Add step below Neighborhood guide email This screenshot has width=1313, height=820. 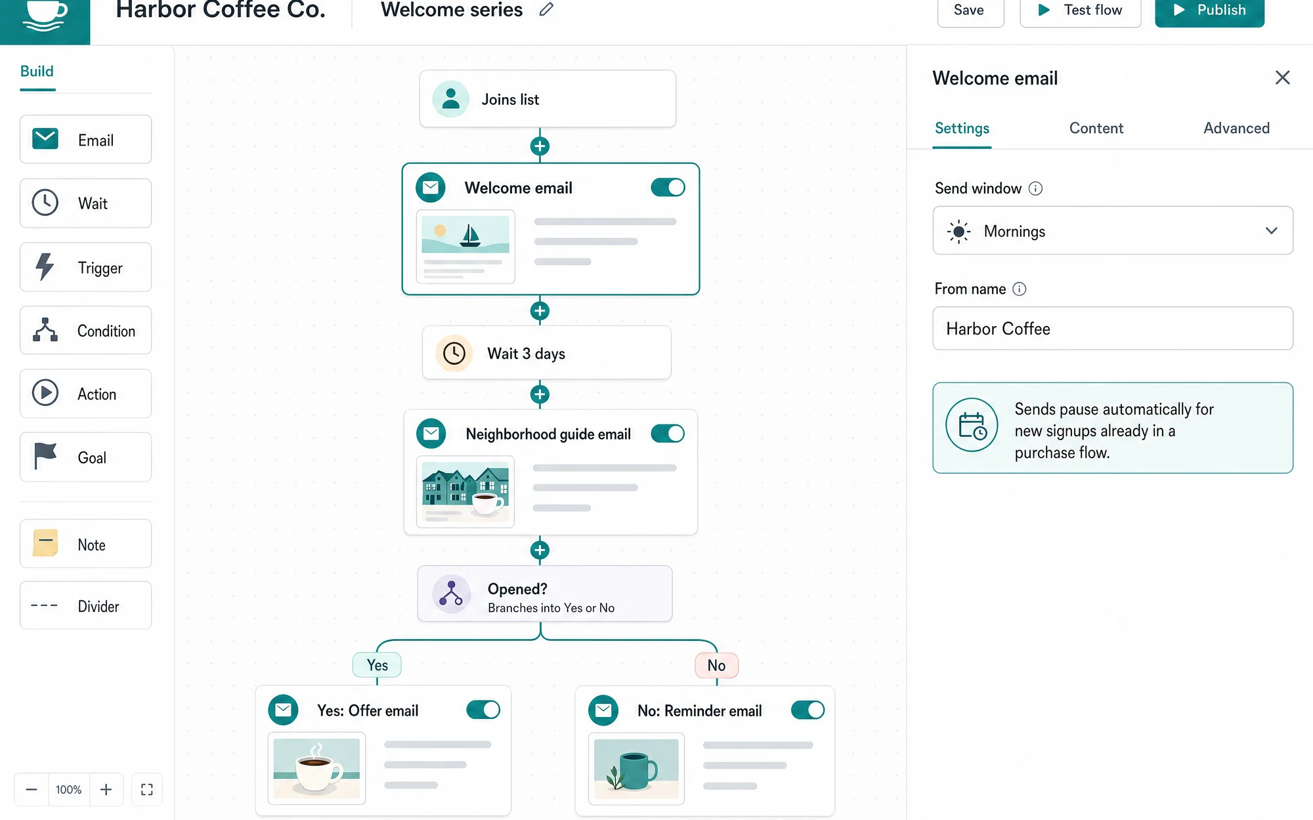tap(540, 550)
